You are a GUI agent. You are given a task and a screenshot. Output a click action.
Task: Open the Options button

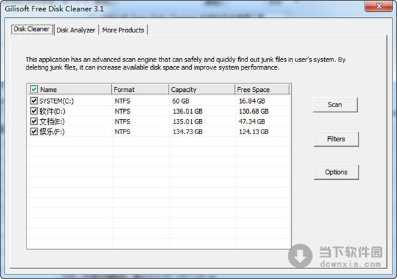coord(336,172)
